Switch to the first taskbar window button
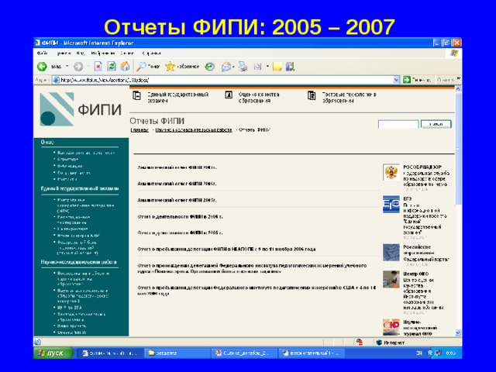Image resolution: width=496 pixels, height=372 pixels. pyautogui.click(x=110, y=353)
